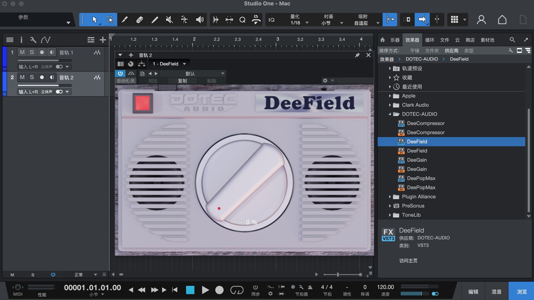Image resolution: width=534 pixels, height=300 pixels.
Task: Toggle the metronome click
Action: tap(310, 287)
